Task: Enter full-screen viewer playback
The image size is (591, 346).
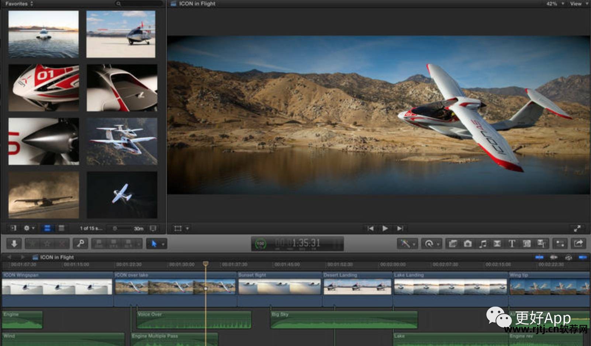Action: coord(577,228)
